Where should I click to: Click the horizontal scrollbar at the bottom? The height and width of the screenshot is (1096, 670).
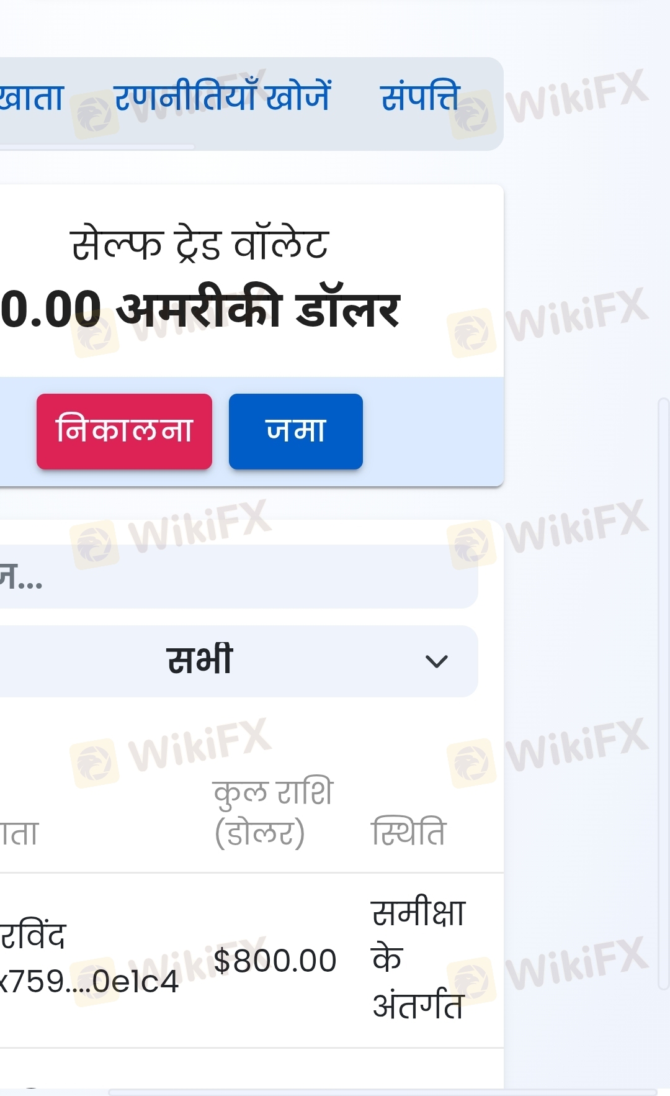coord(382,1092)
